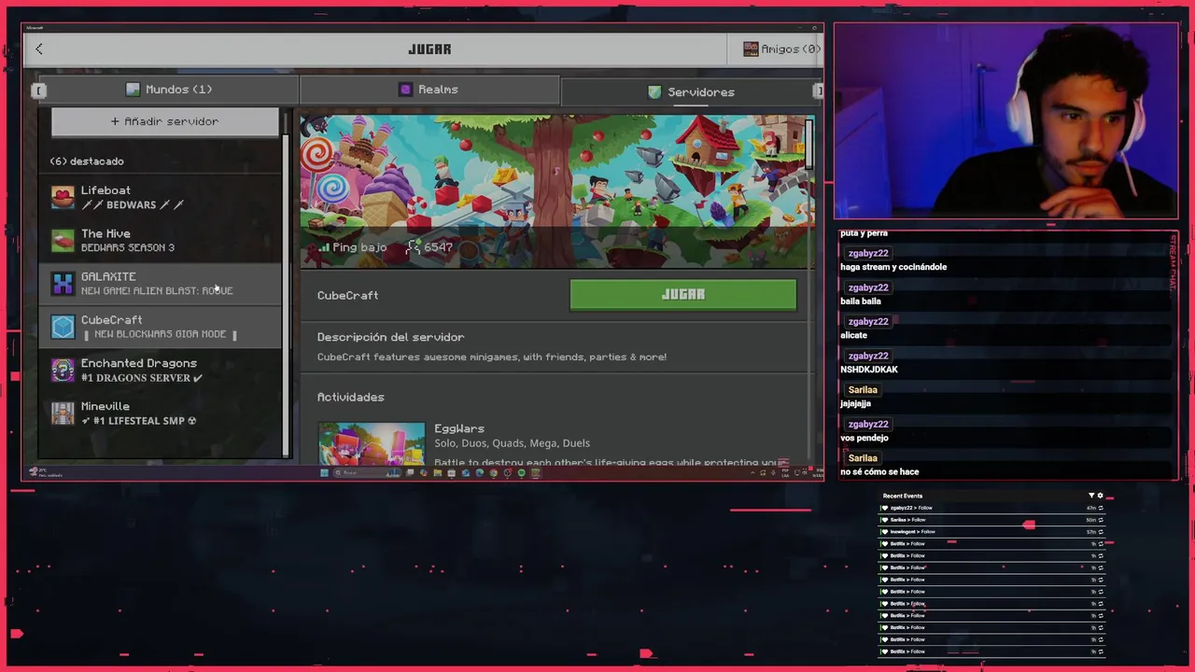Click the Sarilaa name above 'no sé cómo se hace'
1195x672 pixels.
[x=863, y=457]
